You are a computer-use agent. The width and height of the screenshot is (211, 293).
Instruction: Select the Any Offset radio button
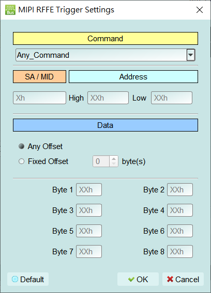(x=21, y=146)
